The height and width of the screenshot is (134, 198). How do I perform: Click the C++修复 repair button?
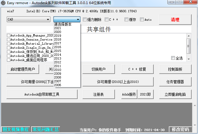pyautogui.click(x=137, y=69)
